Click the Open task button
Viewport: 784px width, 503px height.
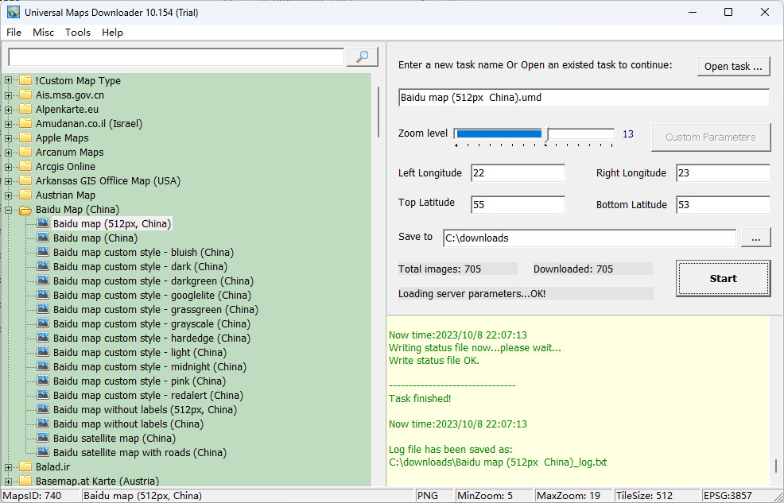(x=733, y=67)
